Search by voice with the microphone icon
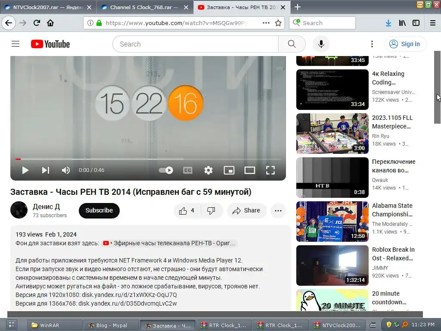 [321, 44]
